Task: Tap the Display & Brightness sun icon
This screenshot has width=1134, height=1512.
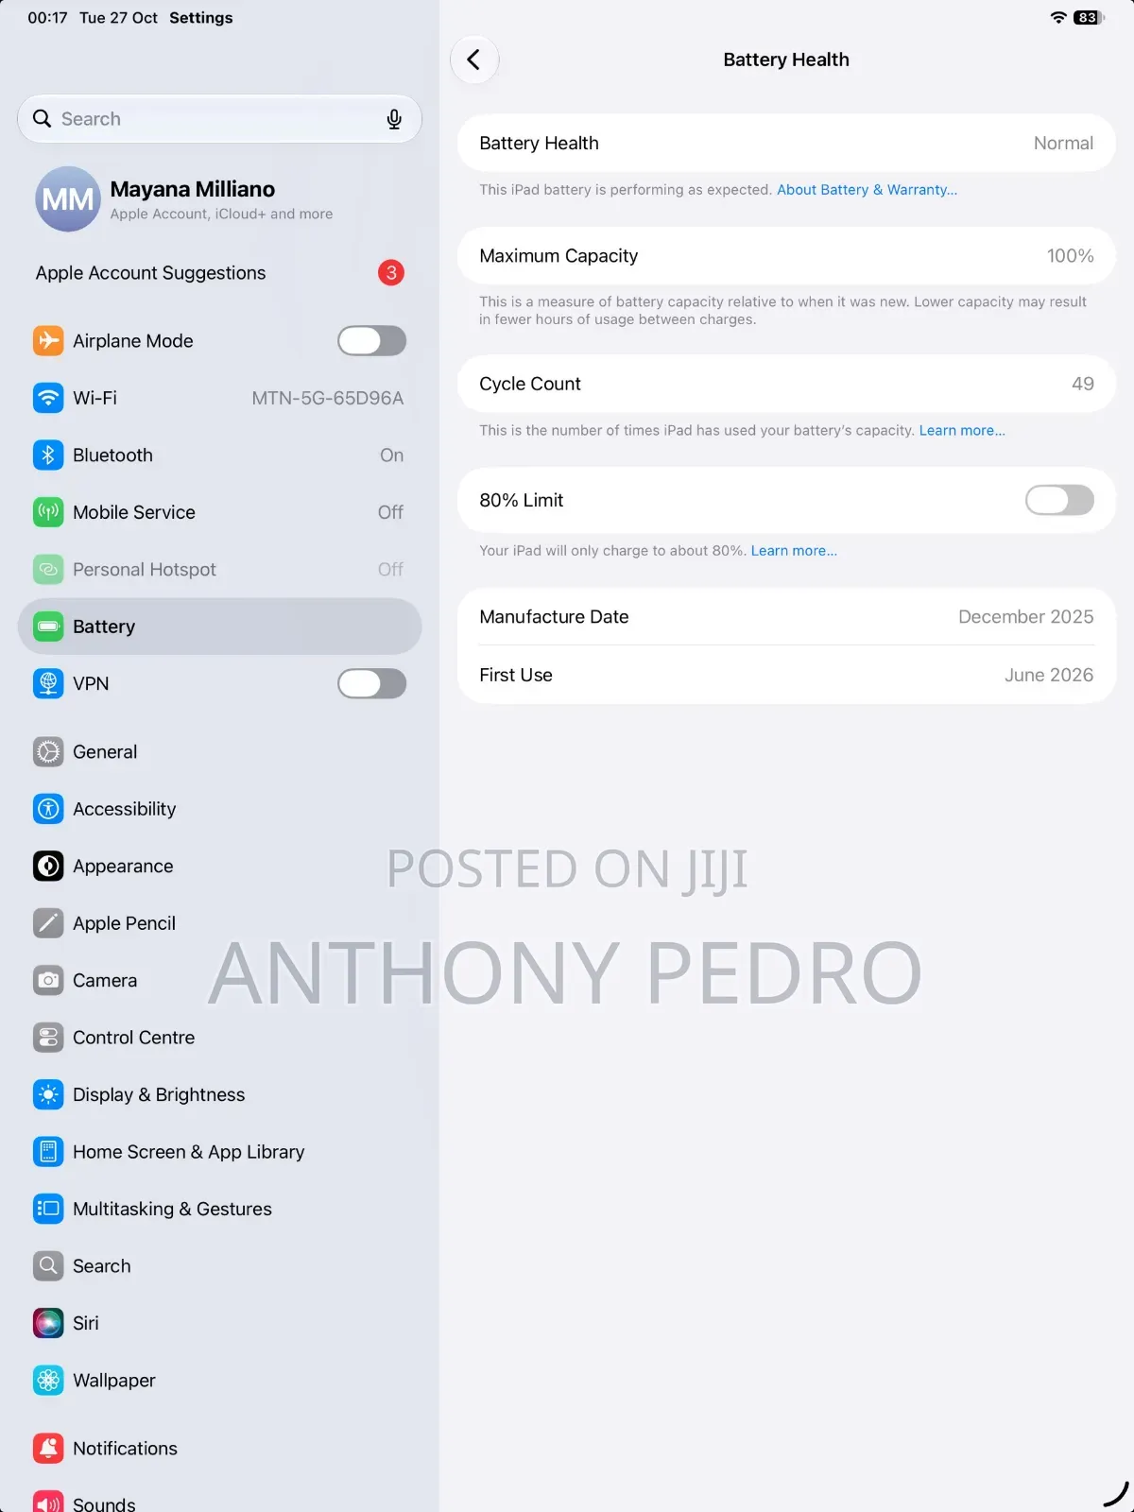Action: click(x=48, y=1095)
